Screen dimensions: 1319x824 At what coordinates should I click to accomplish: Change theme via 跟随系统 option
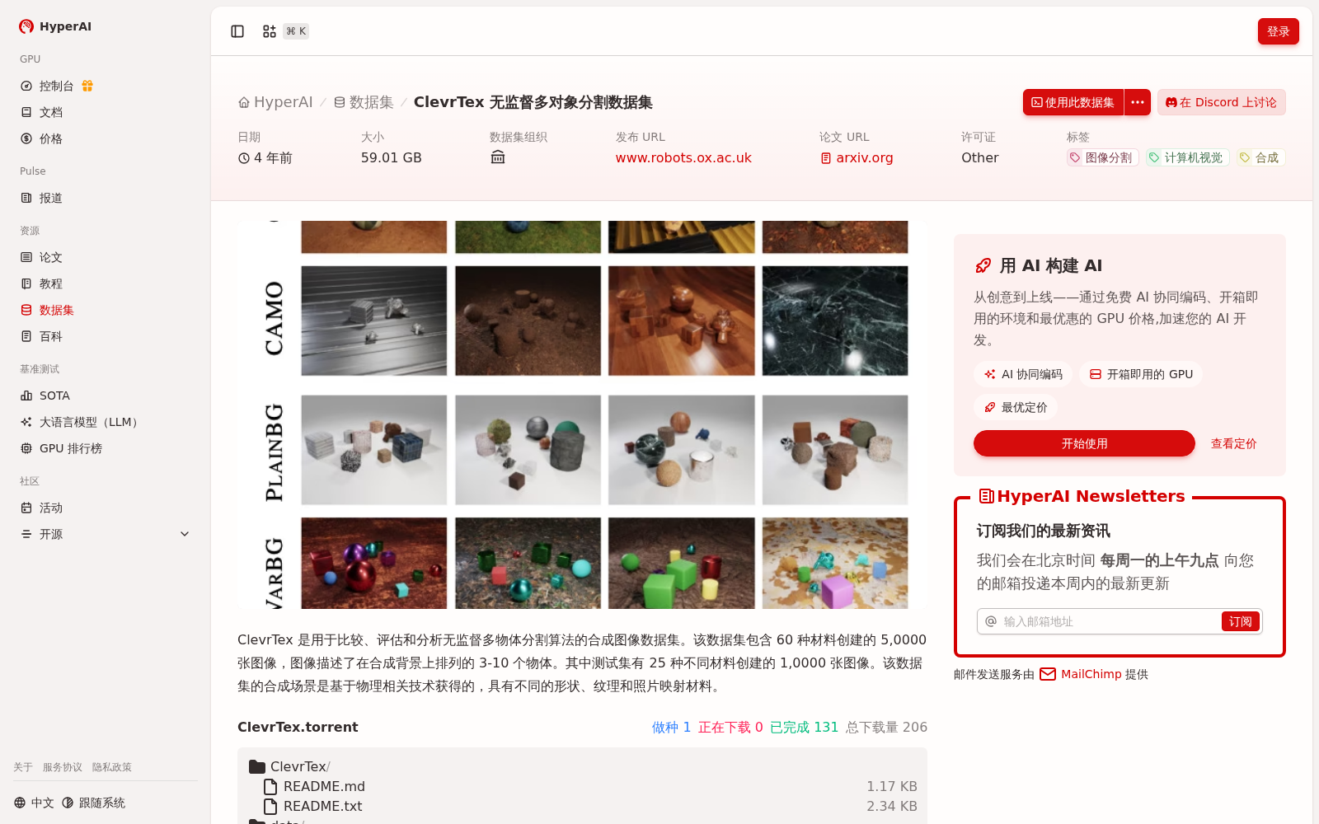click(x=93, y=803)
